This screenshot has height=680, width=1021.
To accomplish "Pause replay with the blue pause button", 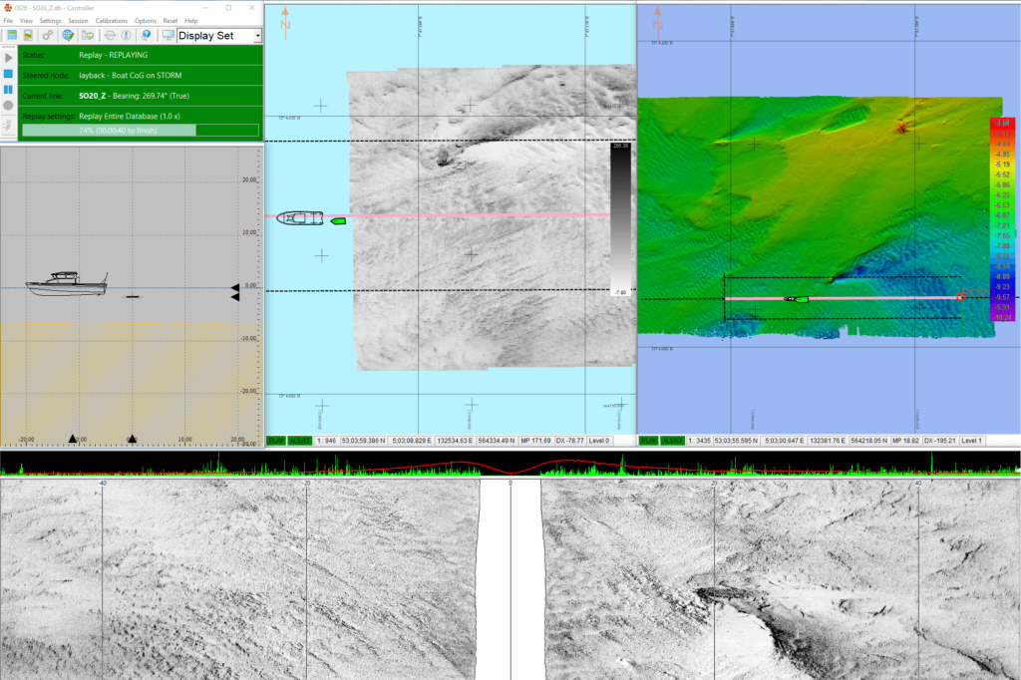I will pyautogui.click(x=8, y=89).
